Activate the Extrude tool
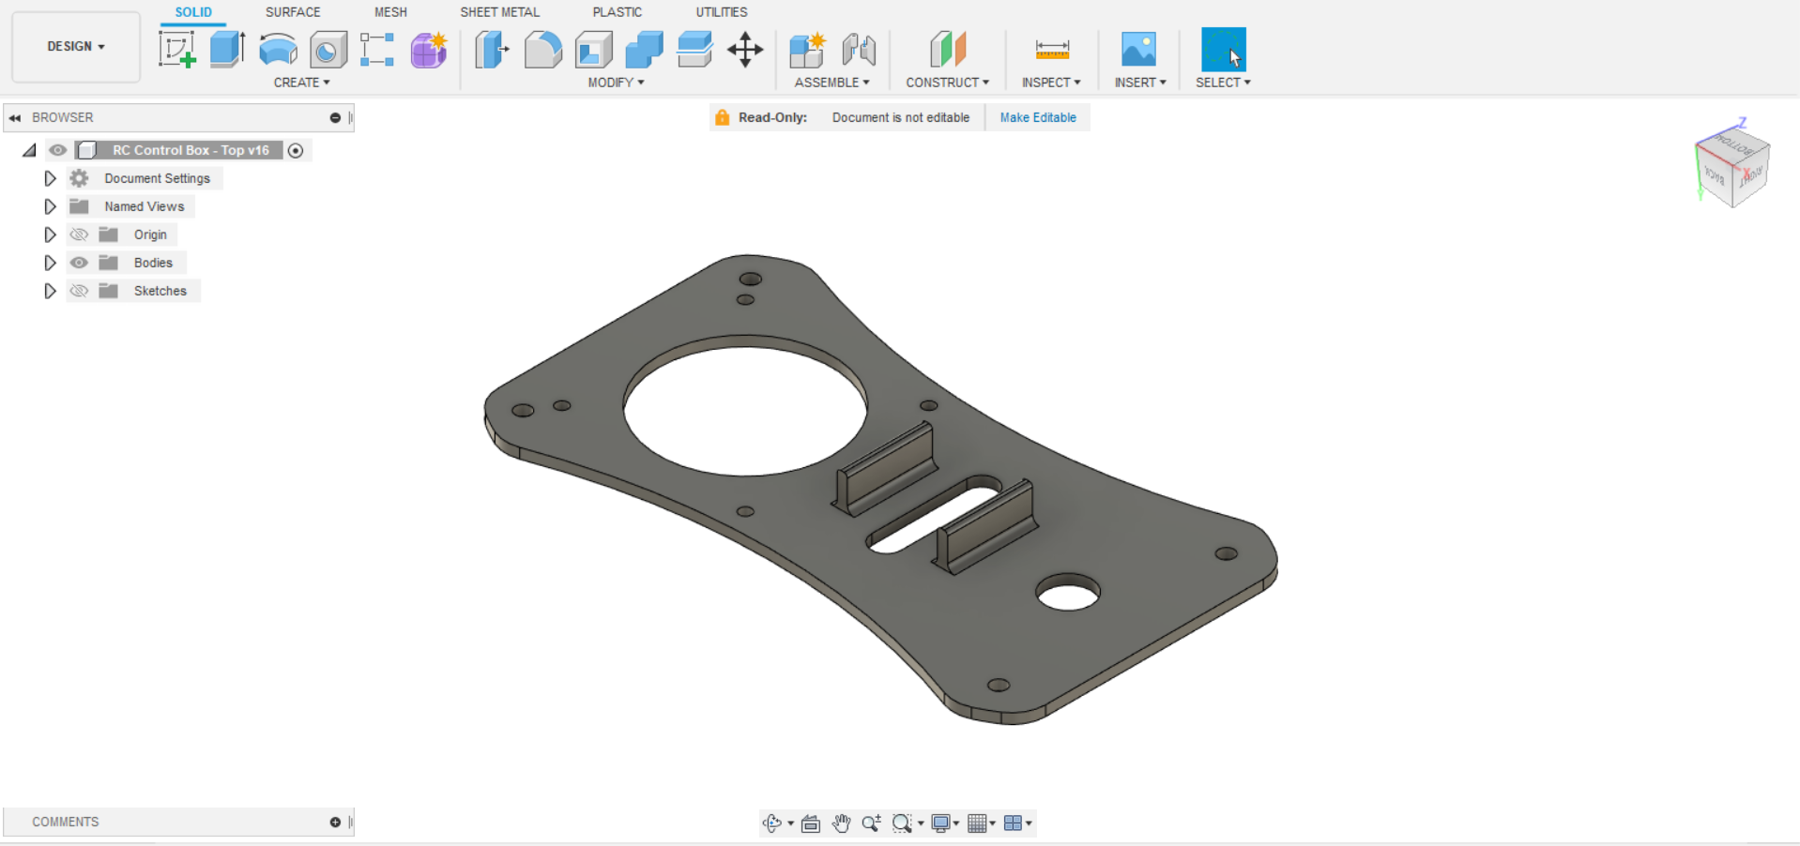Image resolution: width=1800 pixels, height=846 pixels. pyautogui.click(x=227, y=50)
